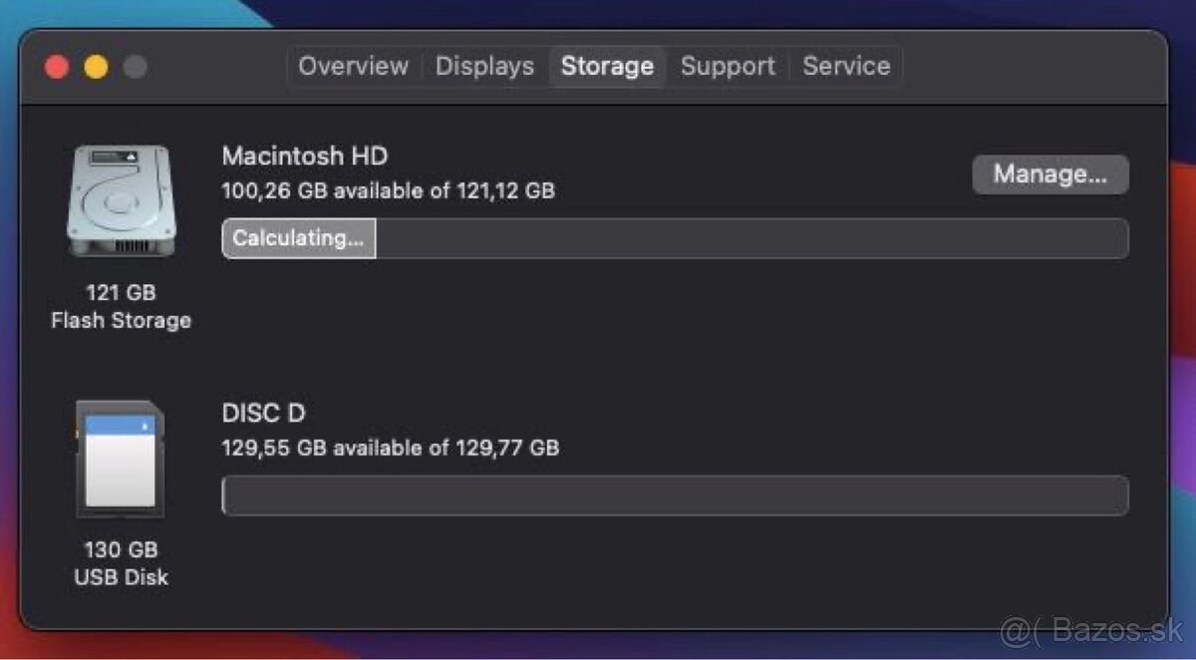Click the grey zoom traffic light icon
Image resolution: width=1196 pixels, height=660 pixels.
pyautogui.click(x=134, y=66)
